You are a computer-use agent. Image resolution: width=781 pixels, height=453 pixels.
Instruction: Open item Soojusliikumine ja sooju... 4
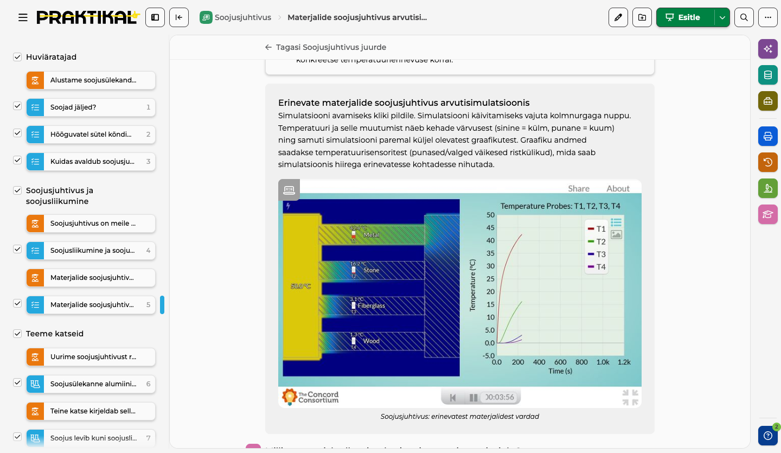pyautogui.click(x=91, y=250)
